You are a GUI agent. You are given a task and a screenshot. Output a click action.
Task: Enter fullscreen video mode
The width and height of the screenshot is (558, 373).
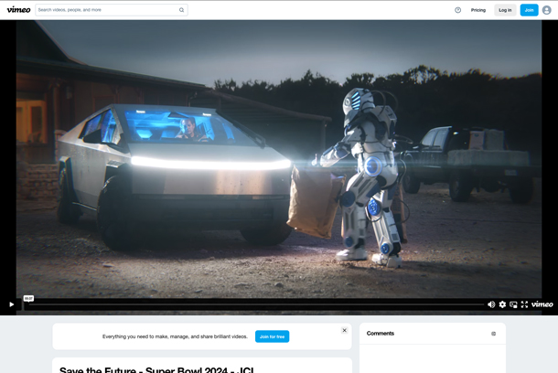point(524,304)
